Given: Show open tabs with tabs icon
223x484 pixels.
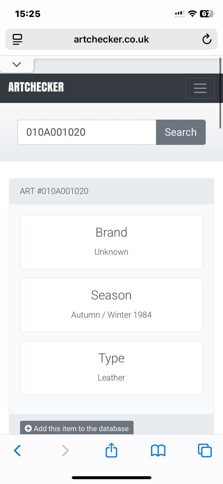Looking at the screenshot, I should click(205, 450).
